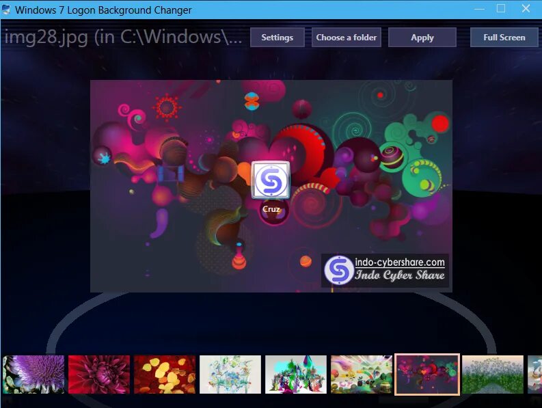Maximize the Logon Background Changer window
542x408 pixels.
pos(501,9)
